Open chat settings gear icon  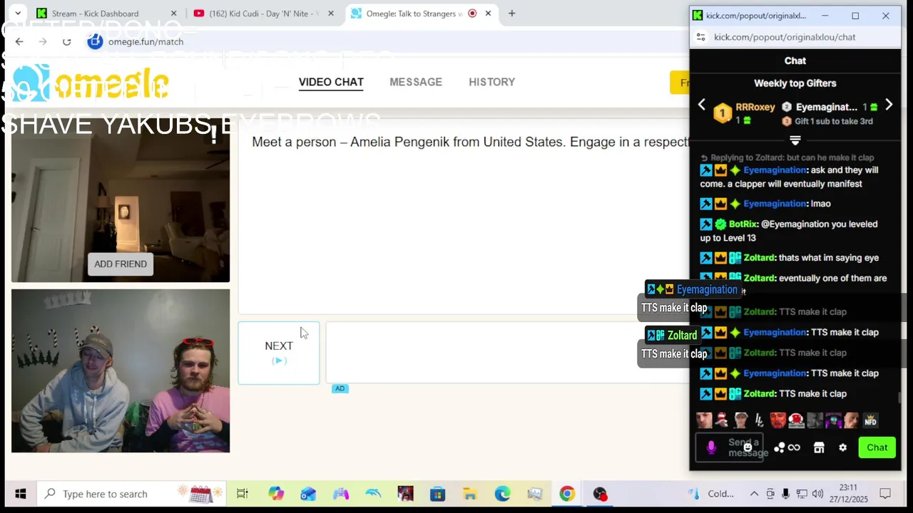pos(843,447)
